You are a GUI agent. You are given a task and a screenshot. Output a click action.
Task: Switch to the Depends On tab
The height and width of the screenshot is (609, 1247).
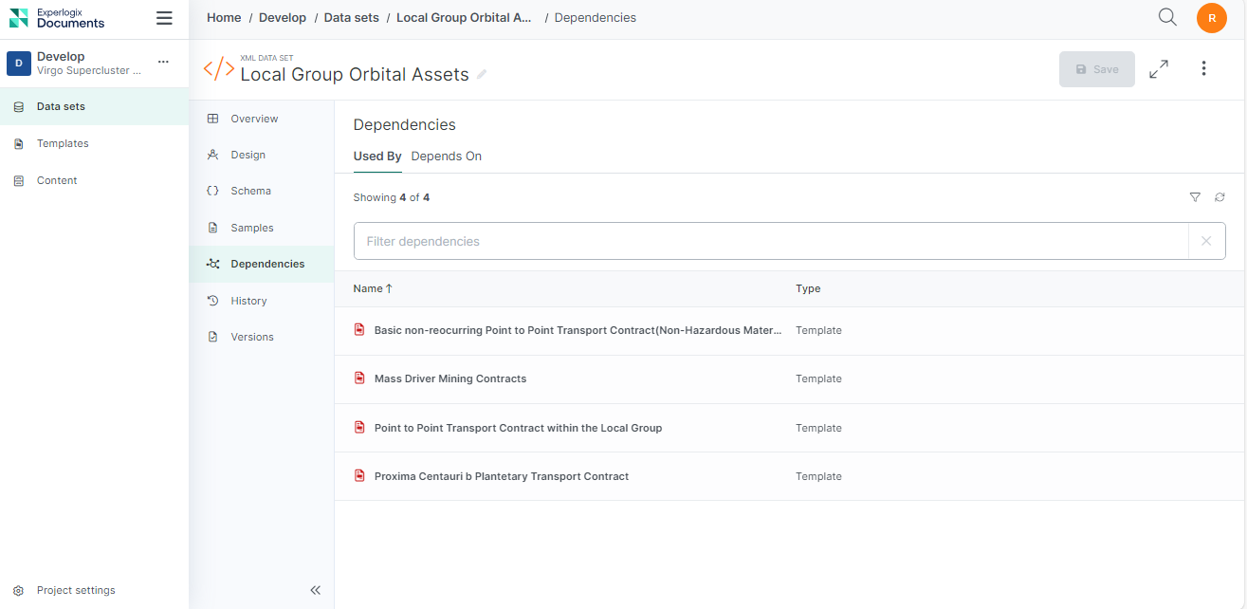[x=446, y=157]
